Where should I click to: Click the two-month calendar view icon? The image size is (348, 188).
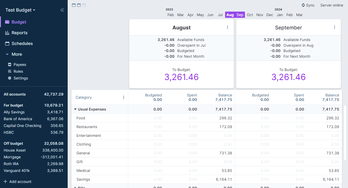[x=78, y=5]
